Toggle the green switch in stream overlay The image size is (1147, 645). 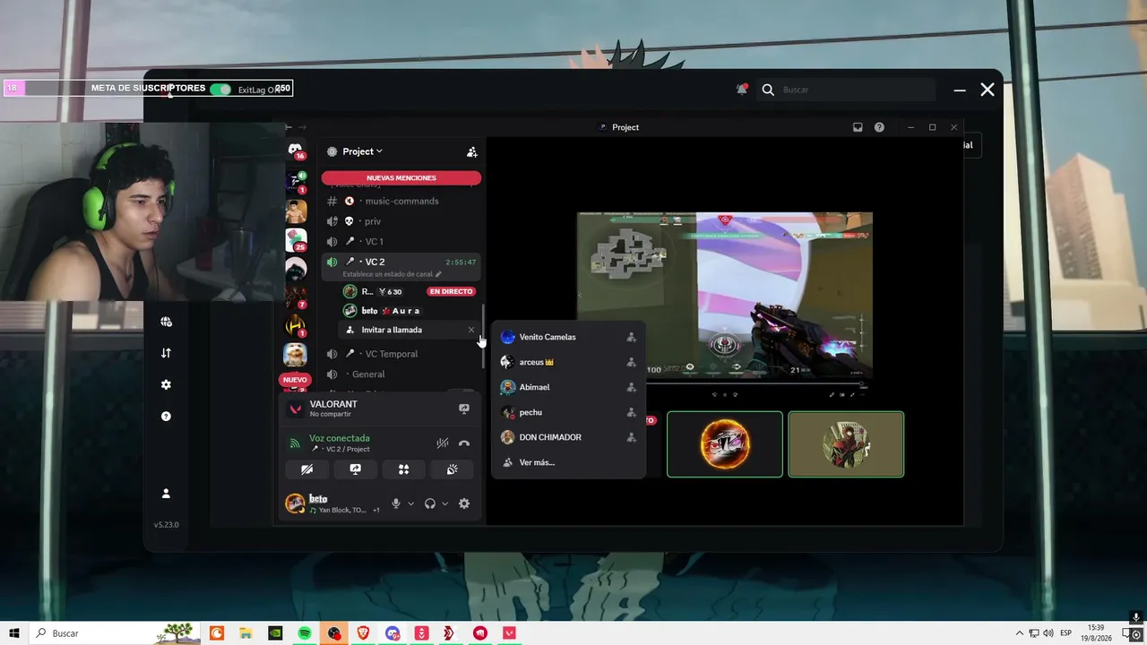[220, 90]
